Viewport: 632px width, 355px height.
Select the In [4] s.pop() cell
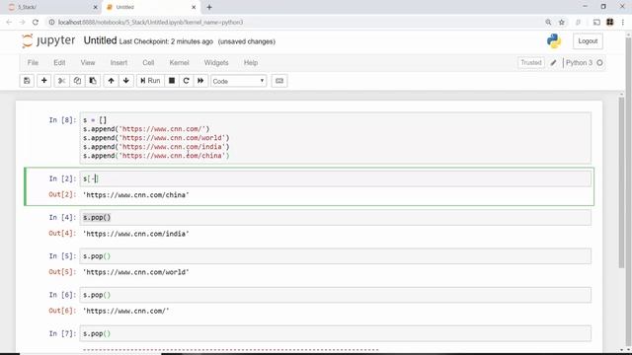click(x=336, y=217)
